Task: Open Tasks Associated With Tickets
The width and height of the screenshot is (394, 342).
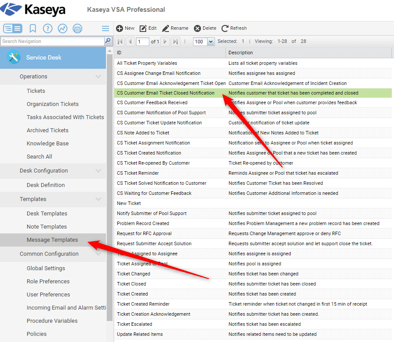Action: 65,117
